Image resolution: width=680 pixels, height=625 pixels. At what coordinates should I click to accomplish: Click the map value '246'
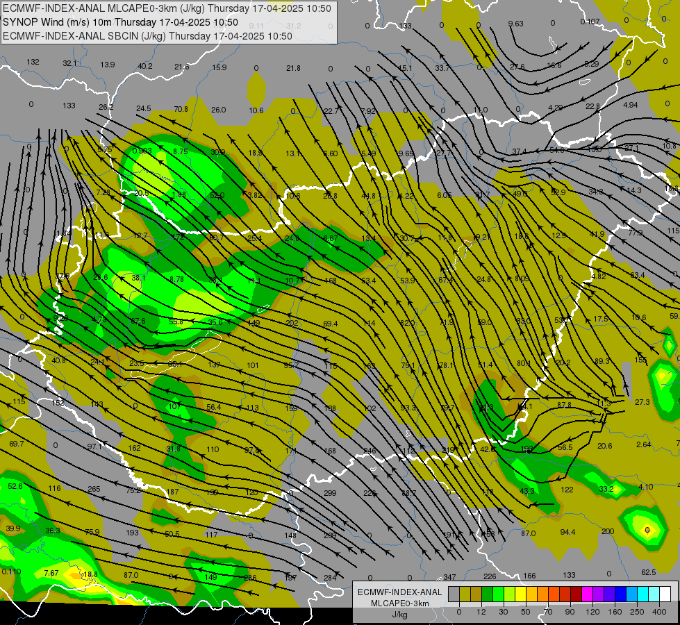click(370, 451)
